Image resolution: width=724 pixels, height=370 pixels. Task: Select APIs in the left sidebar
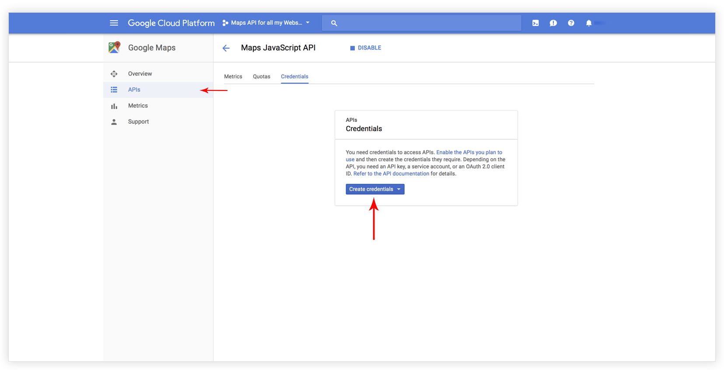(x=134, y=90)
